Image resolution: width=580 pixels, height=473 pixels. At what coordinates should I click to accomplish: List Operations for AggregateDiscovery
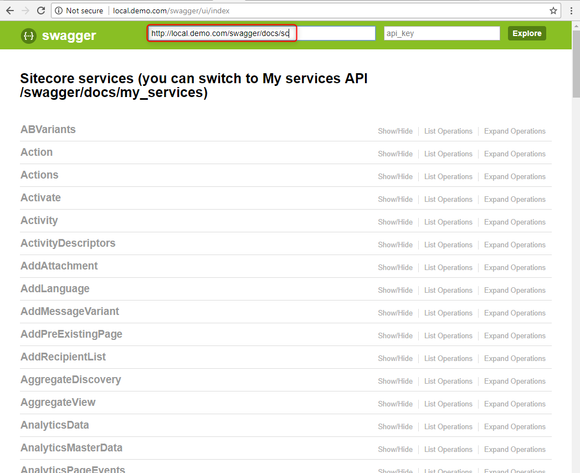click(448, 381)
